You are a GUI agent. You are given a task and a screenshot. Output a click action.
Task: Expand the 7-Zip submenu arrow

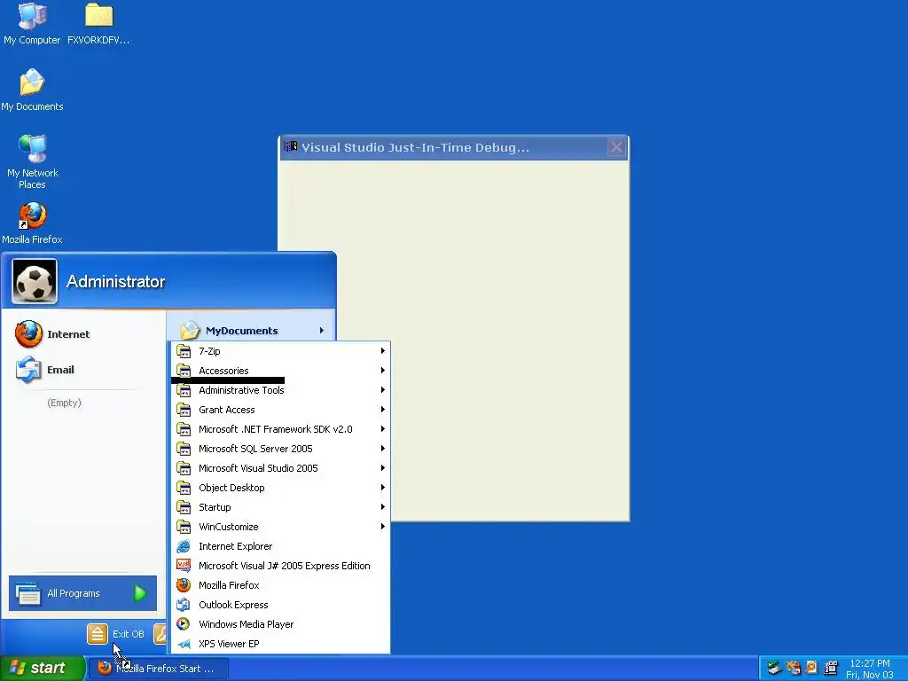pos(383,351)
